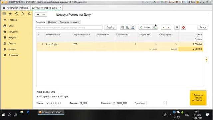Viewport: 213px width, 120px height.
Task: Focus the item name search field
Action: click(x=69, y=27)
